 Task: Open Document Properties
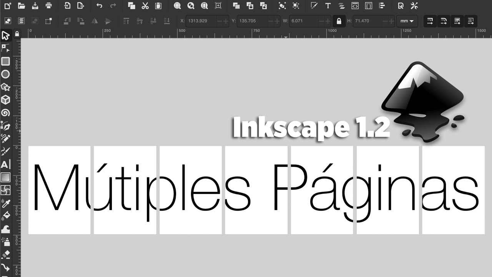401,6
